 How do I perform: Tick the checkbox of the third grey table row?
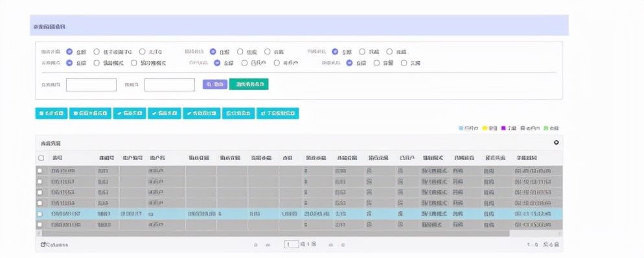tap(40, 193)
